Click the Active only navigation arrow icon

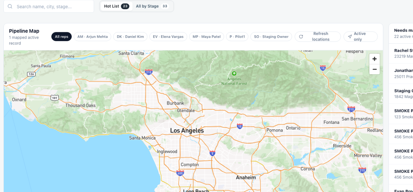[x=350, y=37]
